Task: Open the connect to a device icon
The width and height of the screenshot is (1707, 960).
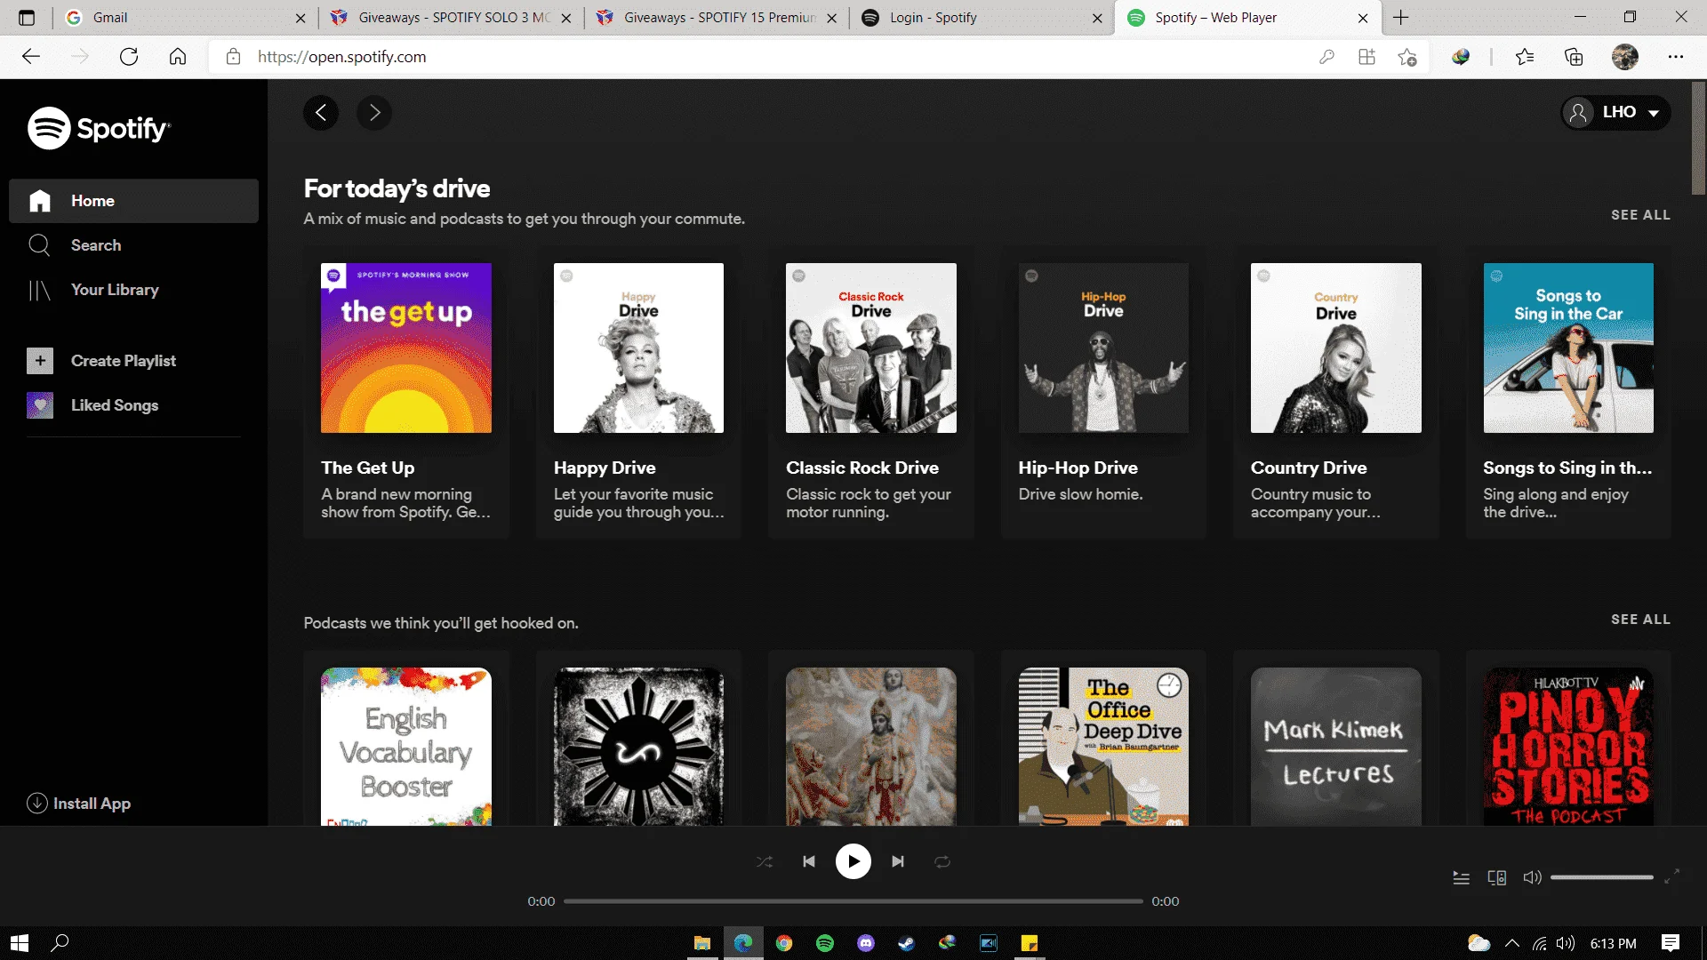Action: [x=1496, y=877]
